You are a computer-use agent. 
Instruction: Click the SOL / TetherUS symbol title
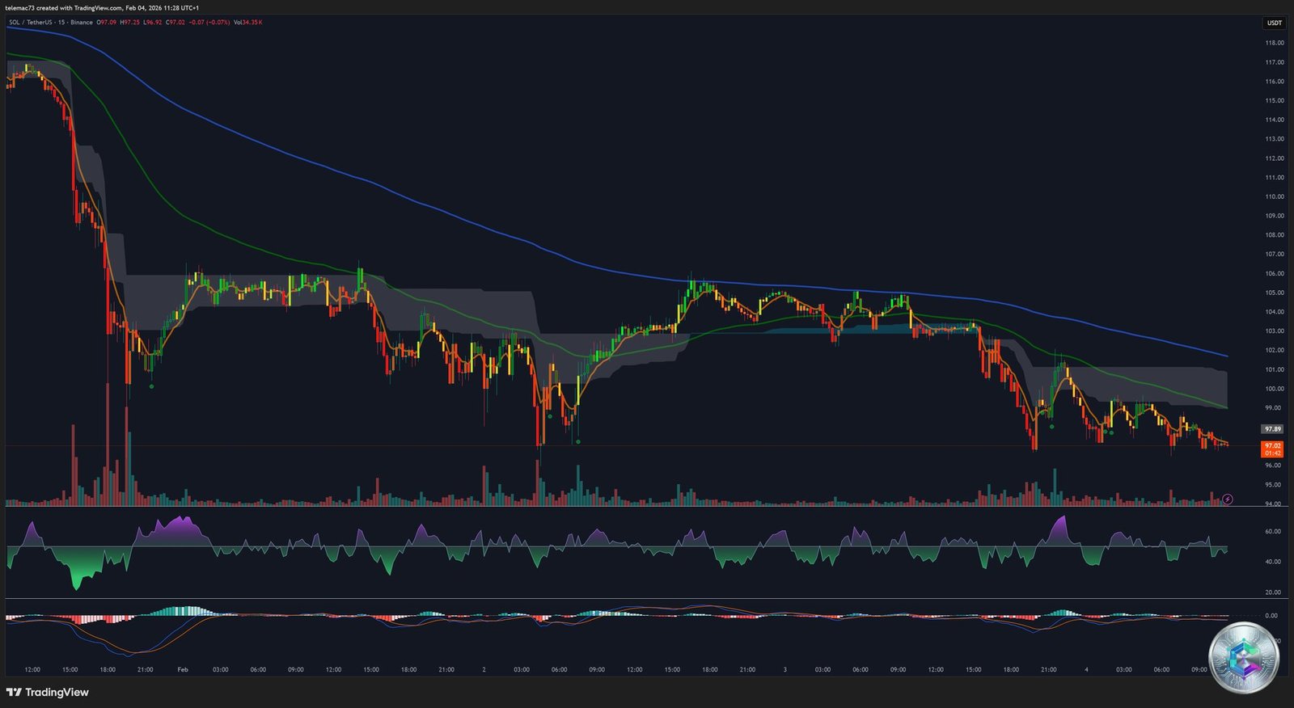[31, 22]
